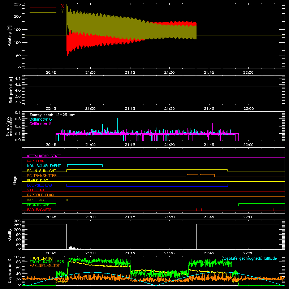
Task: Click the GAP_FLAG label
Action: [35, 161]
